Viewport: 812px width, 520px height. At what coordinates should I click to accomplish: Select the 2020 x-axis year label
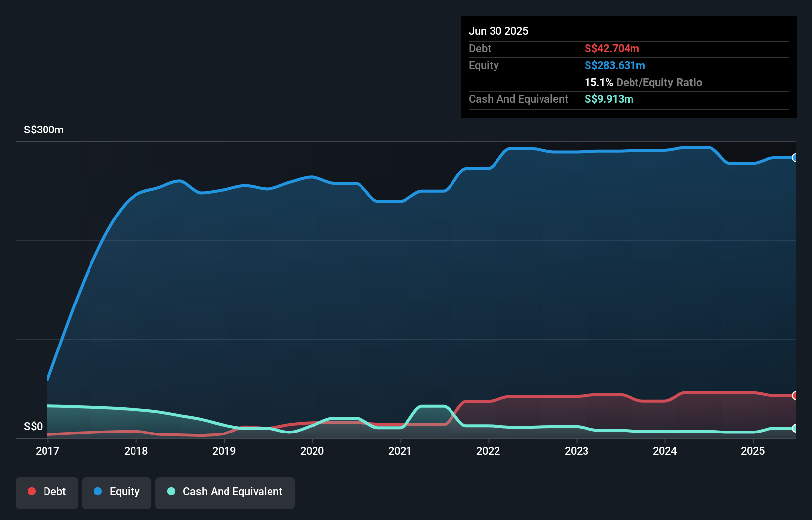click(312, 451)
